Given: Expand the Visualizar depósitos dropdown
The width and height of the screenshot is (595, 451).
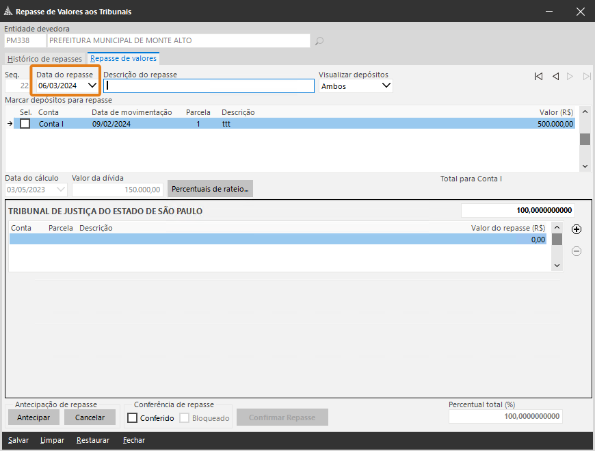Looking at the screenshot, I should pos(386,86).
